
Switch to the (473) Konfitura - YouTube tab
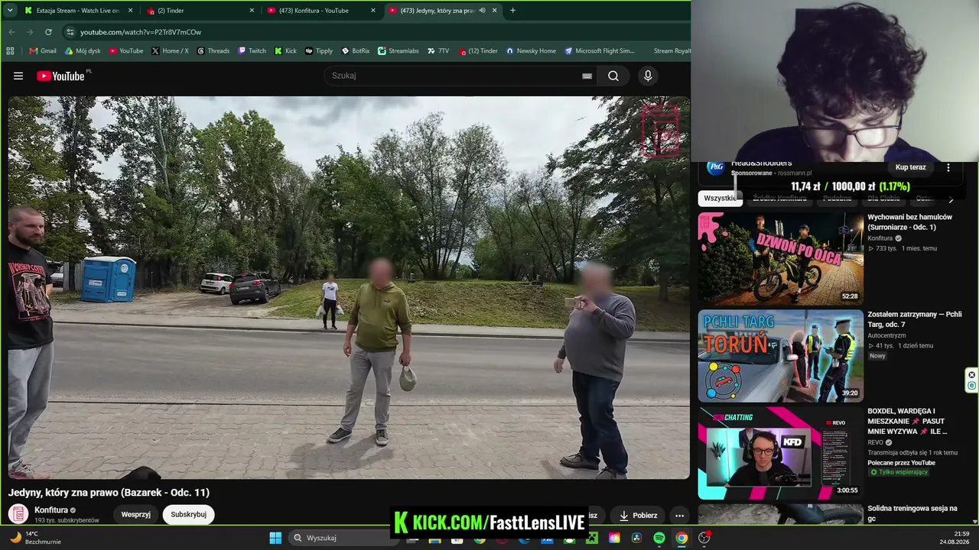320,11
